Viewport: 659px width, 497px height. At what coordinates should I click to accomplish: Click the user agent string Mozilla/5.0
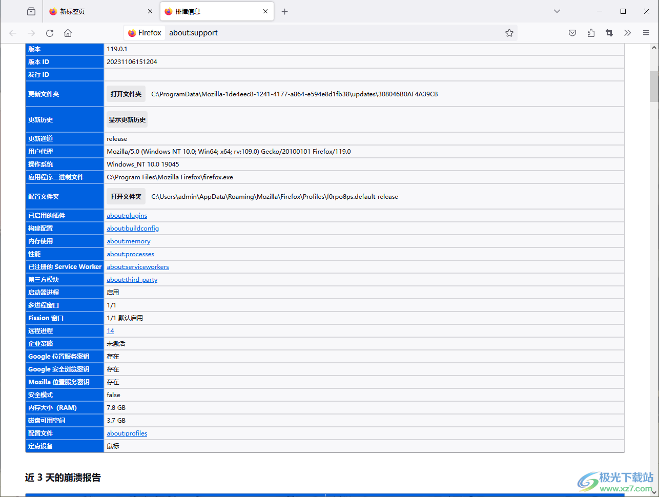(229, 152)
